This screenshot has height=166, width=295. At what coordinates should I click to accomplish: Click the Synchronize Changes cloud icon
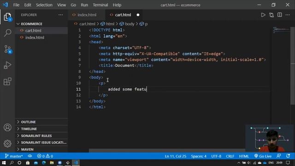29,156
